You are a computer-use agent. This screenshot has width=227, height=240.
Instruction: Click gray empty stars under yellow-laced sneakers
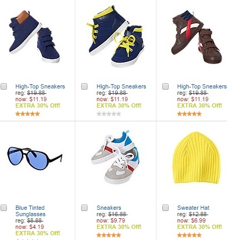(109, 114)
